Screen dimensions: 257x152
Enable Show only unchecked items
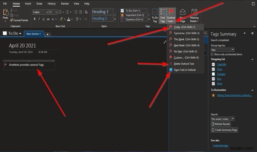tap(213, 54)
